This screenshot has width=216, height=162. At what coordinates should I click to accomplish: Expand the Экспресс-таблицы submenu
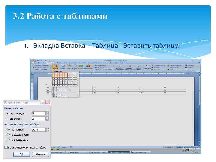click(65, 96)
